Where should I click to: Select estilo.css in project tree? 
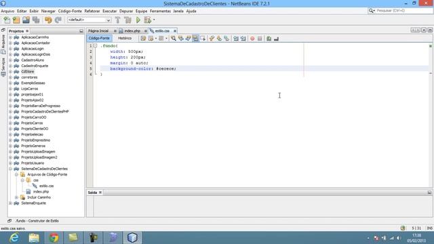tap(47, 186)
